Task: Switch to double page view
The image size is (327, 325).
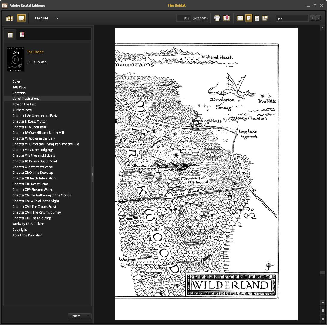Action: (240, 18)
